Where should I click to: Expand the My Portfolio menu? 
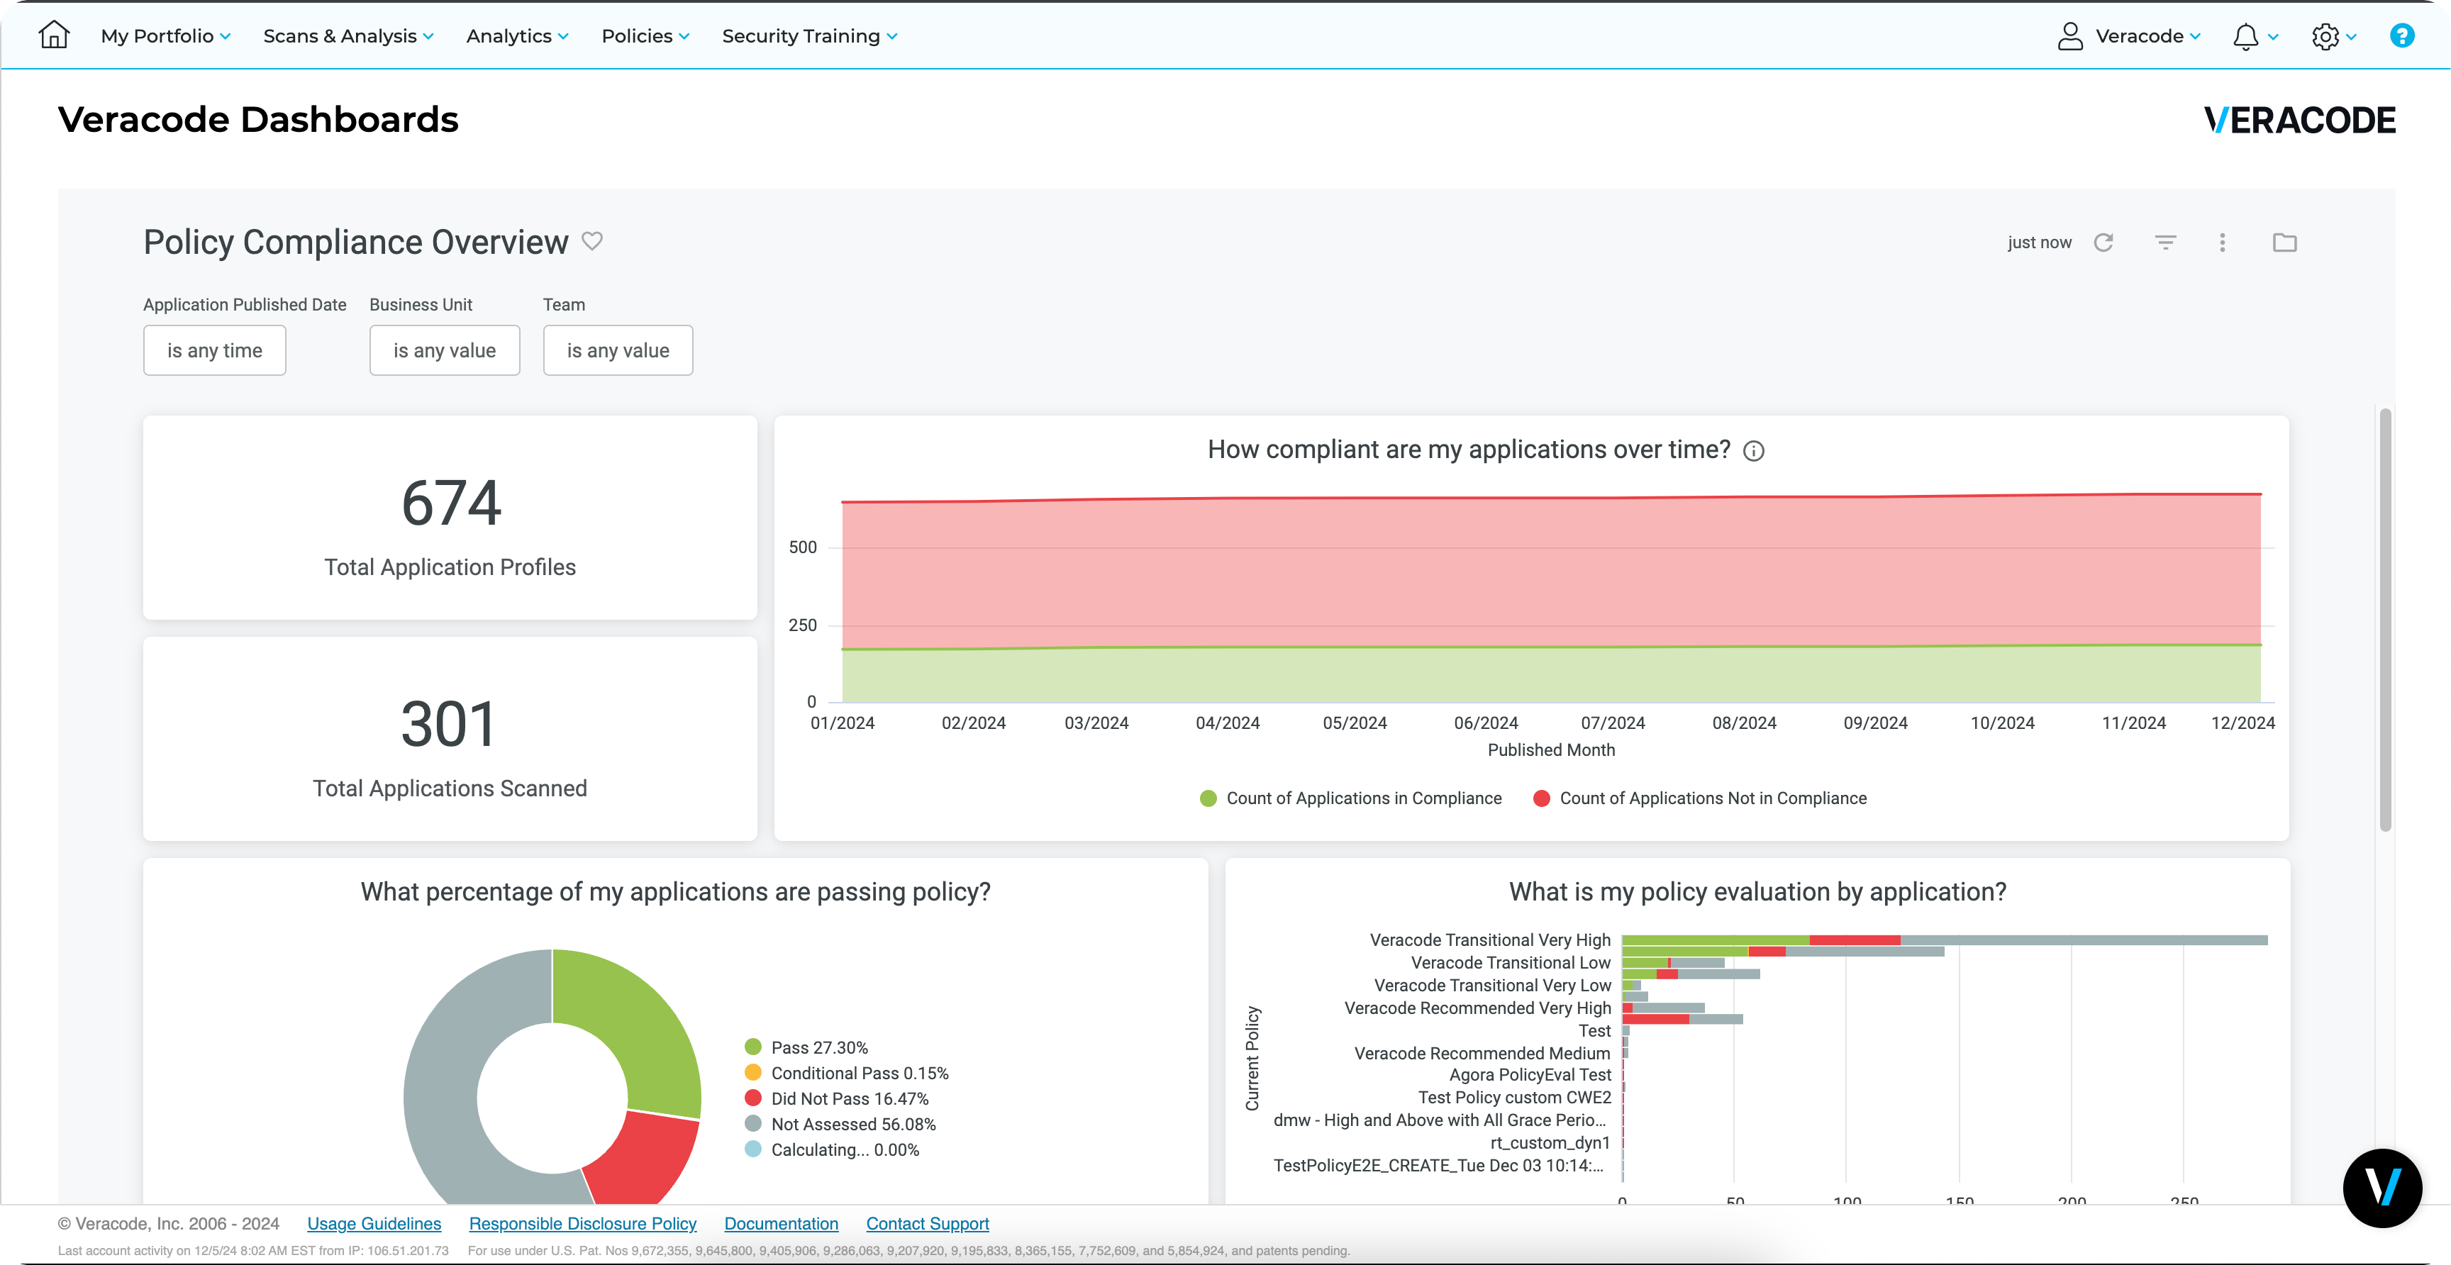coord(165,36)
